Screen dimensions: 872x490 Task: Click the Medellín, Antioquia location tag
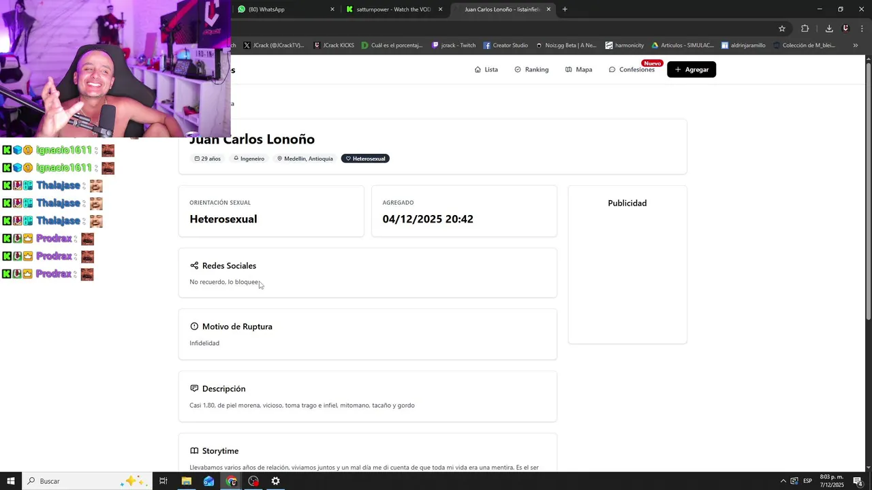click(x=305, y=159)
